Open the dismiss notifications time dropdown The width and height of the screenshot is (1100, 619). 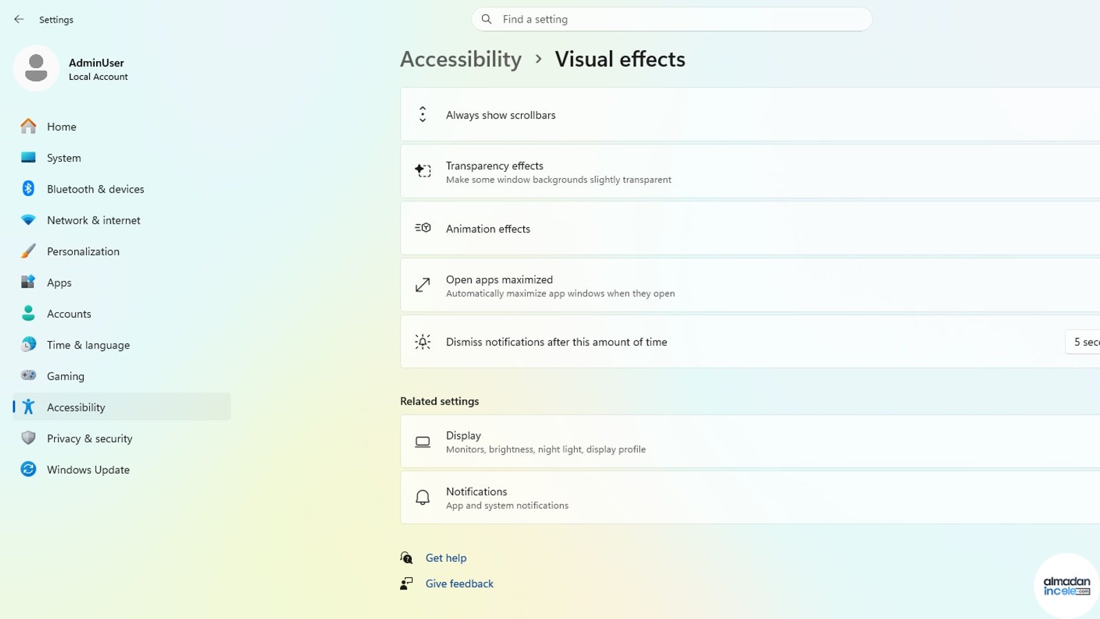1083,342
